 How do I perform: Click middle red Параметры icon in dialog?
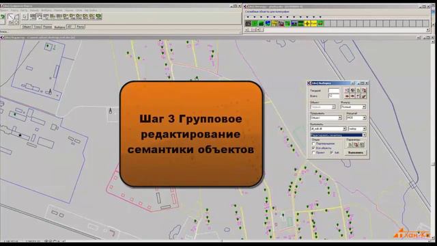[x=356, y=145]
